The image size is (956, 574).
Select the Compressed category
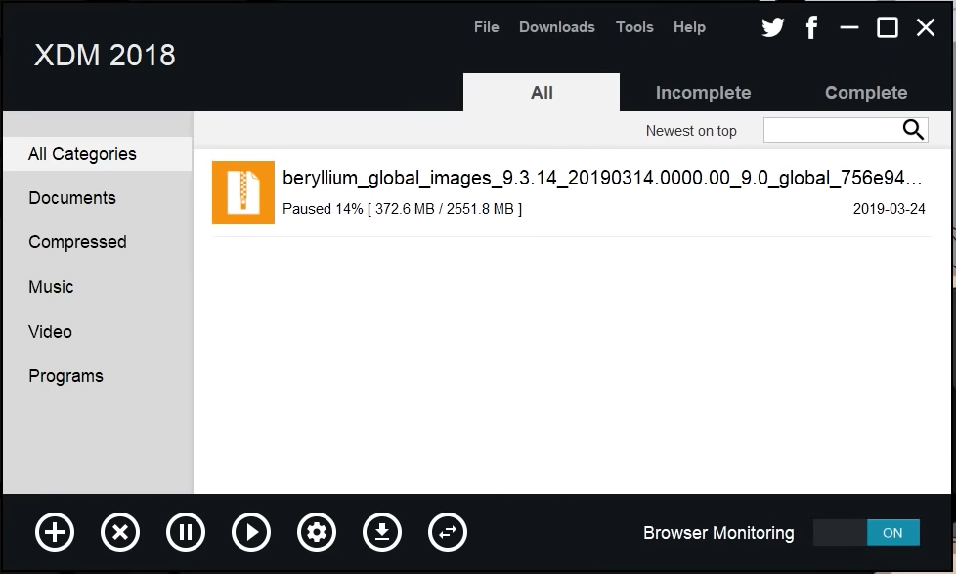78,242
